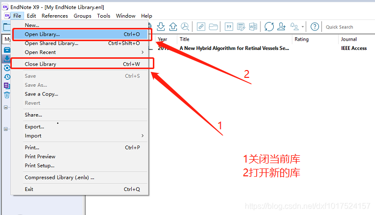Choose Print Setup... menu entry
The height and width of the screenshot is (215, 375).
[80, 166]
